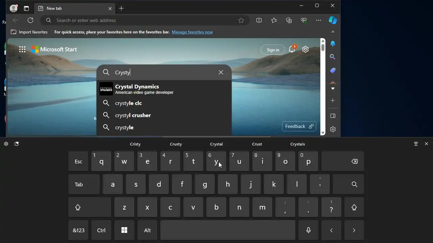Viewport: 433px width, 243px height.
Task: Toggle the Alt key
Action: click(x=147, y=230)
